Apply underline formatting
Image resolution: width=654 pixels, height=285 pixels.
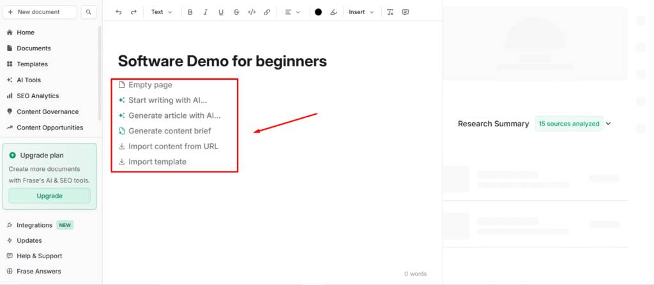221,12
